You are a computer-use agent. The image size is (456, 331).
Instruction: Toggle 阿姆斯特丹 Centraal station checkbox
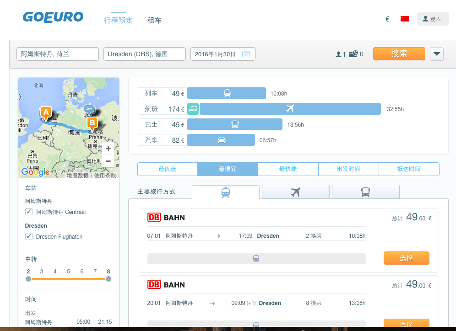click(28, 212)
